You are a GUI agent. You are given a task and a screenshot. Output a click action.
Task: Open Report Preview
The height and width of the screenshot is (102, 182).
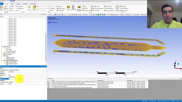coord(108,8)
